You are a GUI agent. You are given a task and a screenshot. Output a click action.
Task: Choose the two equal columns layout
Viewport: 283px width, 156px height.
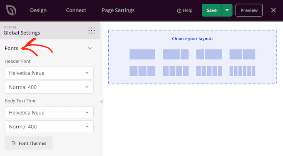coord(242,54)
